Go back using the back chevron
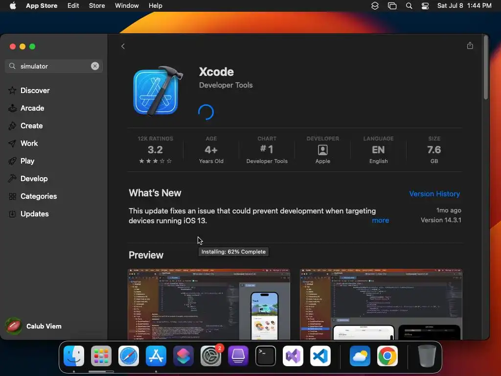The height and width of the screenshot is (376, 501). pyautogui.click(x=123, y=47)
